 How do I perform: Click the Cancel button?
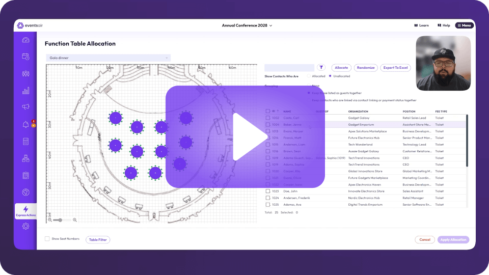[x=424, y=240]
